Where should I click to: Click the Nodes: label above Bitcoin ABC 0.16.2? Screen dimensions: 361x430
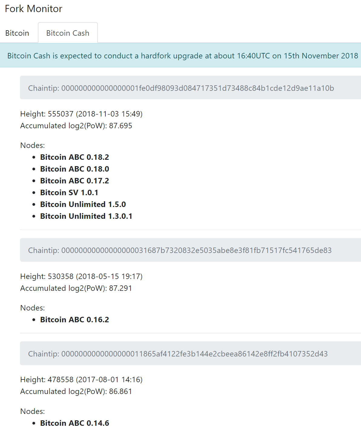(32, 308)
